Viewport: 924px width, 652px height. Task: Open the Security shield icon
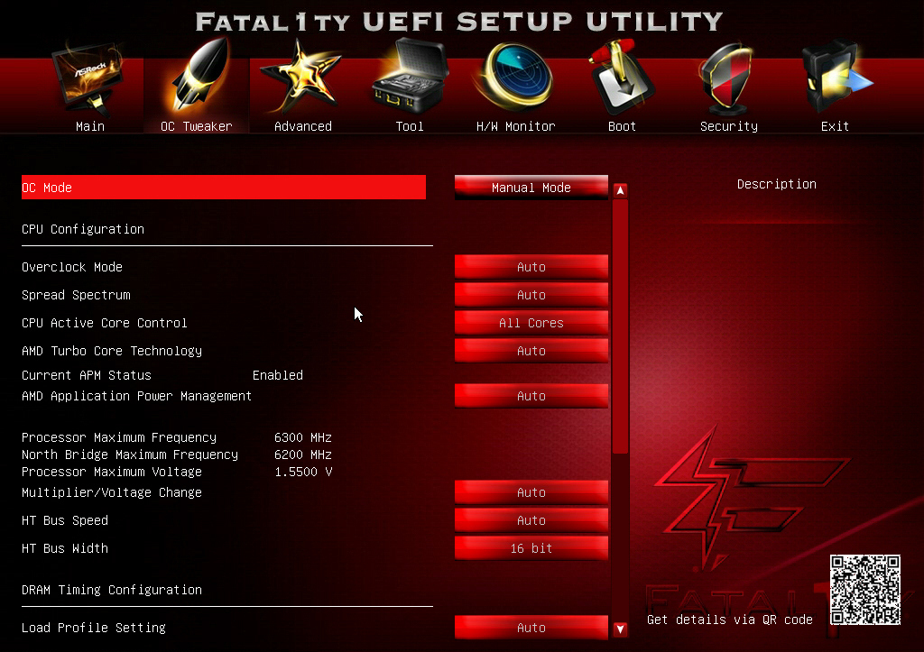(727, 78)
